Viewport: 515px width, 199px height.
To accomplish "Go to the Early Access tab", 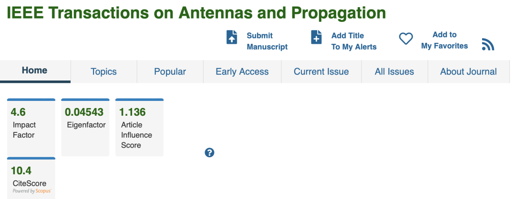I will click(242, 72).
